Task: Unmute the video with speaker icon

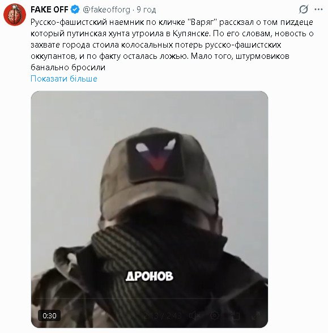Action: point(194,316)
